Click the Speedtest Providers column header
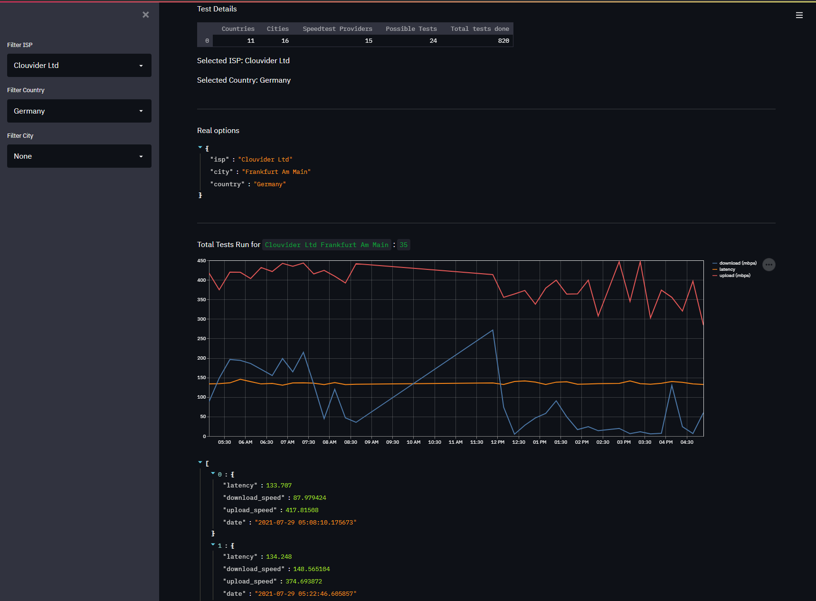 (x=334, y=29)
